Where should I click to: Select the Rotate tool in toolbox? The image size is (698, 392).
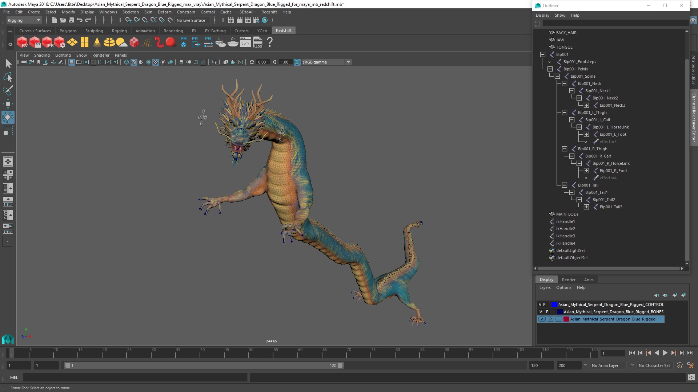pos(8,117)
